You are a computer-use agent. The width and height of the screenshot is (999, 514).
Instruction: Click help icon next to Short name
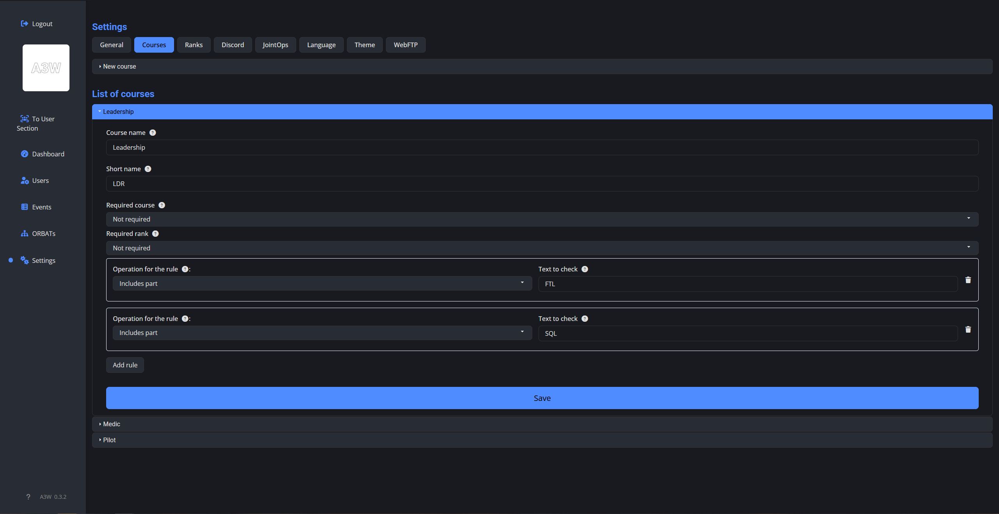pyautogui.click(x=148, y=169)
